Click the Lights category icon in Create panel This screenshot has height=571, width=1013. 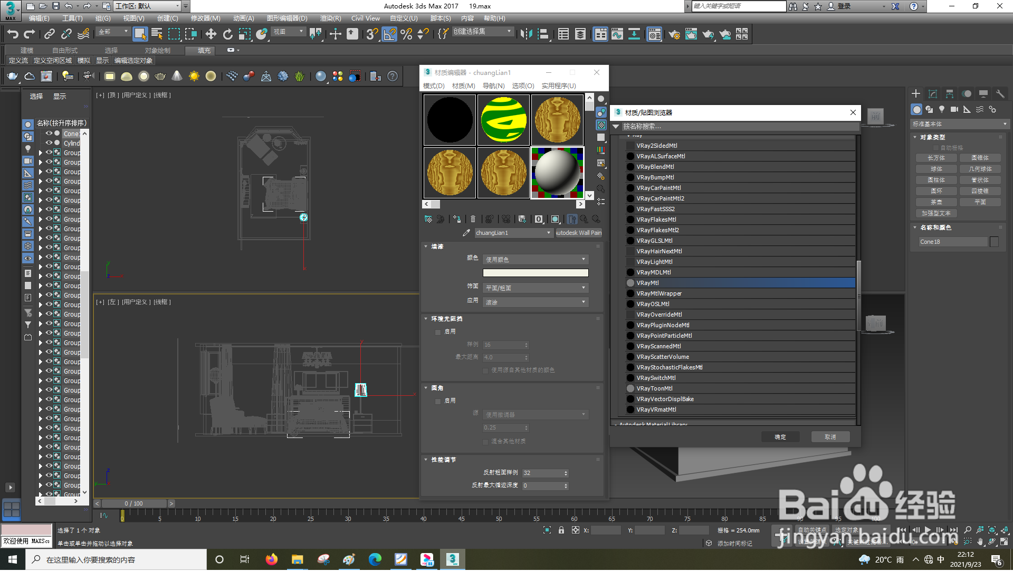(x=942, y=110)
